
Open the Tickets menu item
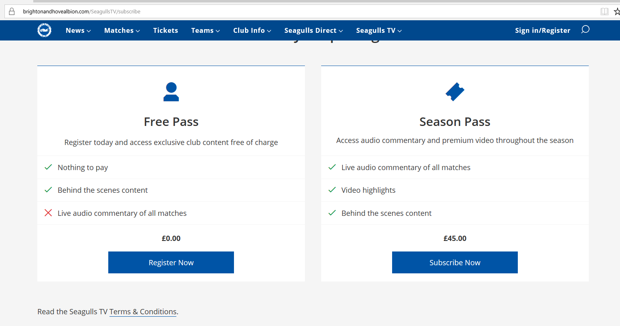pos(165,30)
